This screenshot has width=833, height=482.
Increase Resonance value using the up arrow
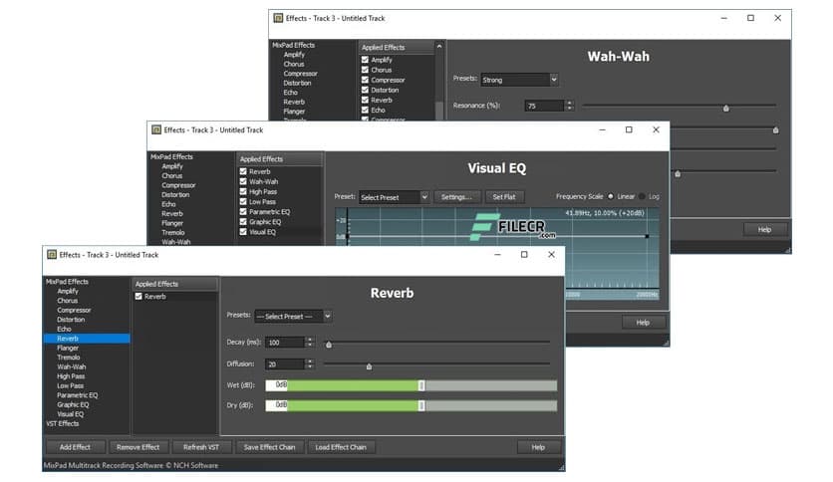pos(569,102)
